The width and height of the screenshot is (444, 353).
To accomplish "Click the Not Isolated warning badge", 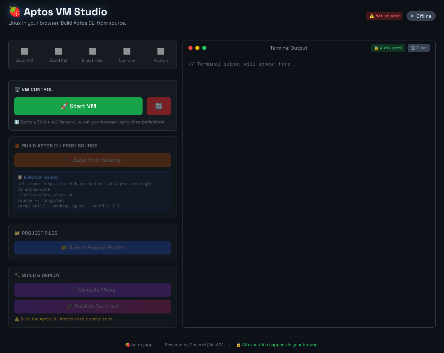I will tap(384, 16).
